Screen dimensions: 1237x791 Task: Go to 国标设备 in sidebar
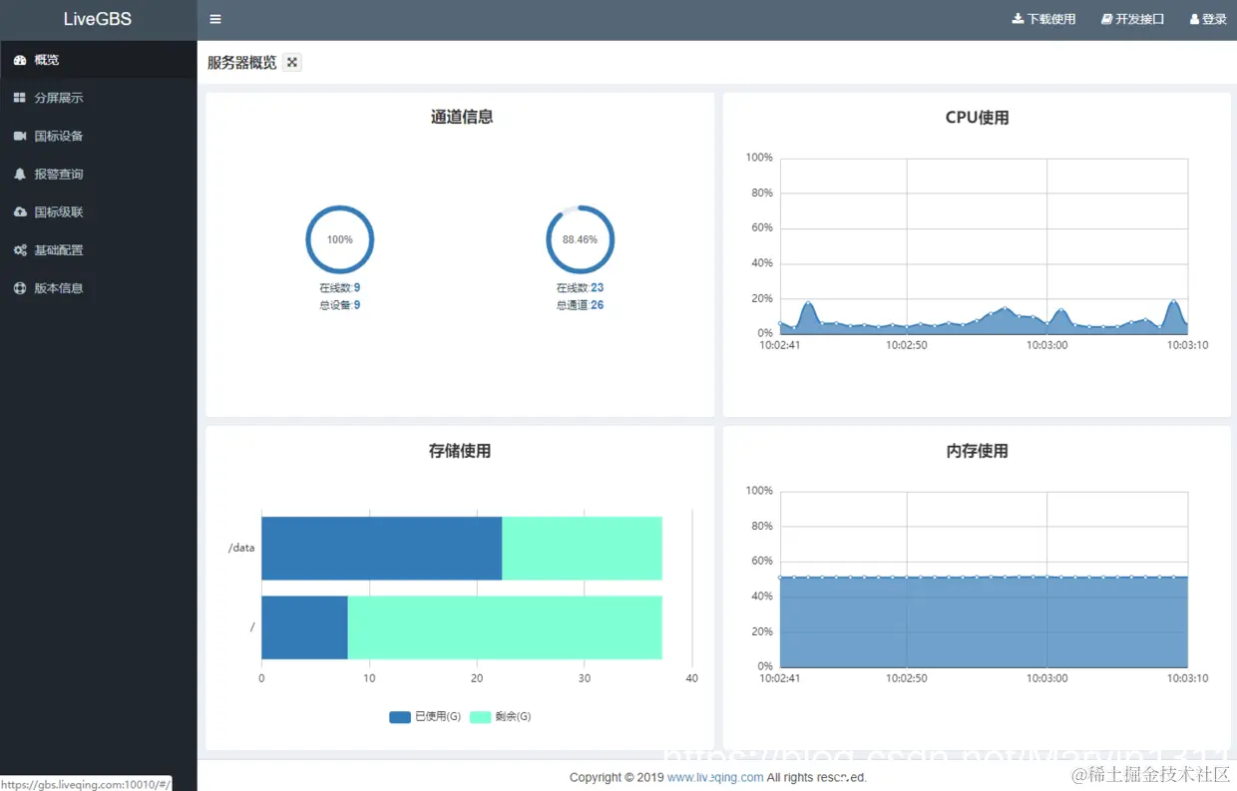(x=98, y=136)
